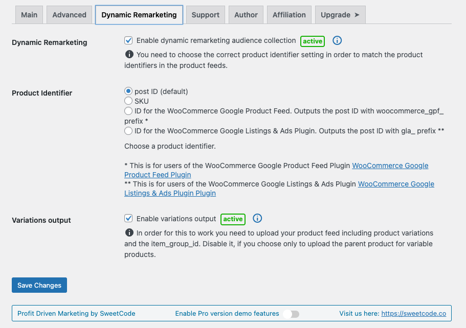Click info icon beside Enable variations output
Viewport: 466px width, 328px height.
pyautogui.click(x=257, y=219)
